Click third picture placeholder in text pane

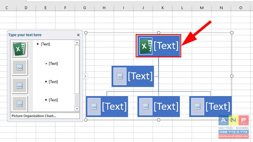(x=20, y=85)
